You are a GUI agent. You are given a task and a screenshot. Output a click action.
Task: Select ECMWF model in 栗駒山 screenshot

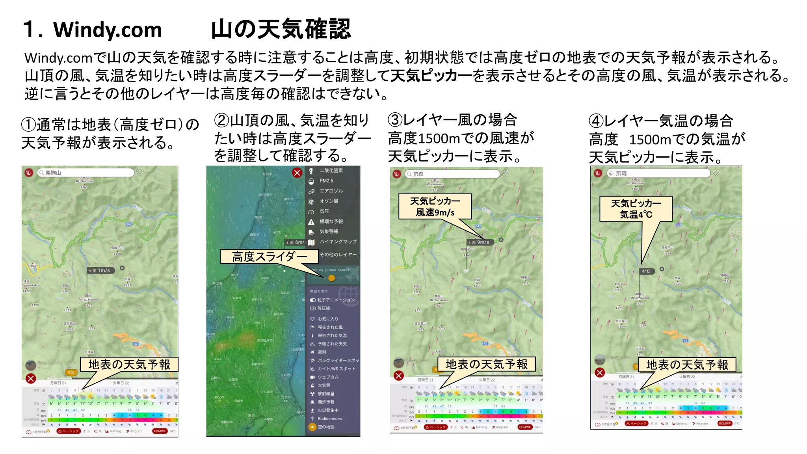pyautogui.click(x=160, y=431)
